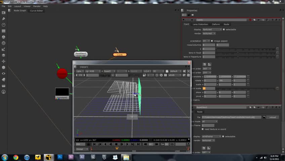Open the File menu
Viewport: 285px width, 161px height.
click(3, 6)
